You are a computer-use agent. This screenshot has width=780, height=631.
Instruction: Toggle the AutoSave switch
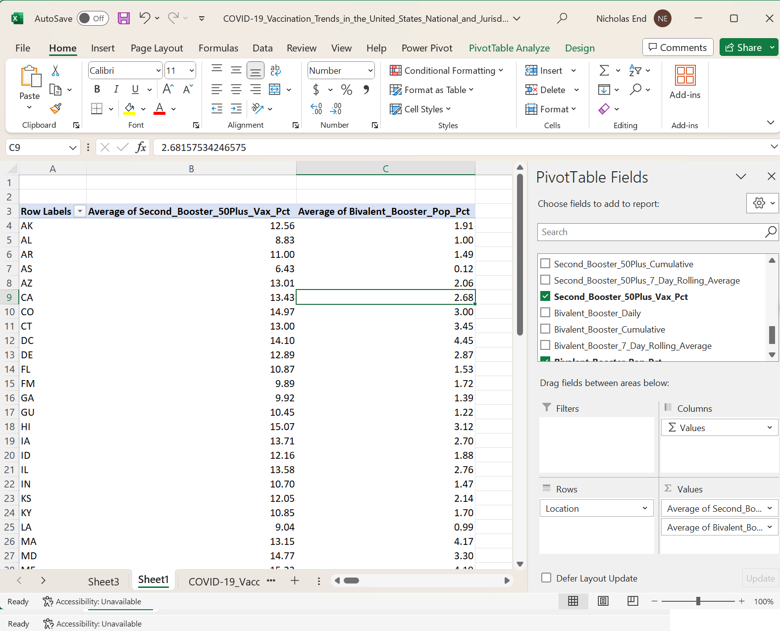(93, 19)
